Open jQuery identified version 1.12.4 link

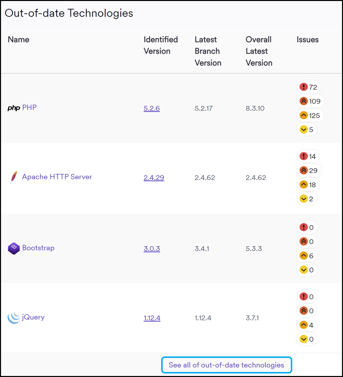(x=152, y=318)
